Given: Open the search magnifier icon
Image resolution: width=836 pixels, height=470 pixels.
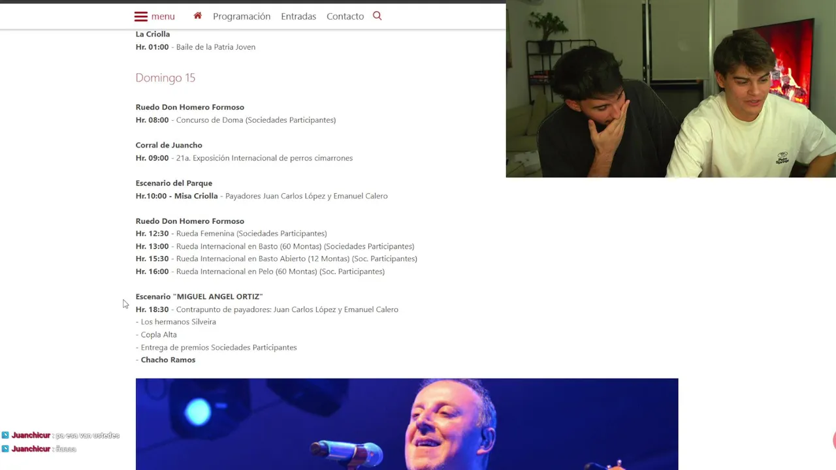Looking at the screenshot, I should [377, 16].
